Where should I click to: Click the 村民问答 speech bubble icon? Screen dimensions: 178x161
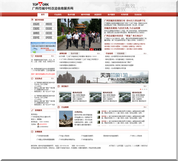32,56
